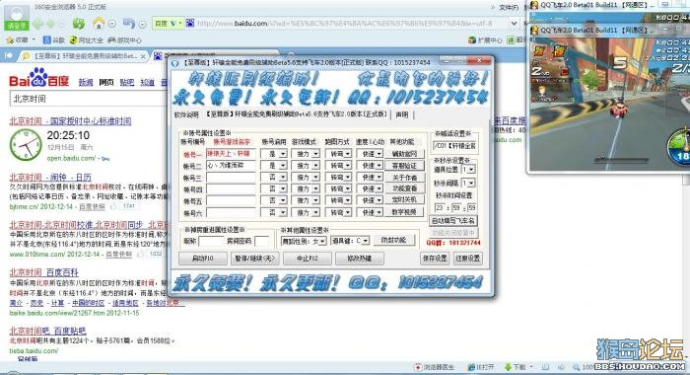Open 北京时间 百度百科 search result link

point(44,272)
